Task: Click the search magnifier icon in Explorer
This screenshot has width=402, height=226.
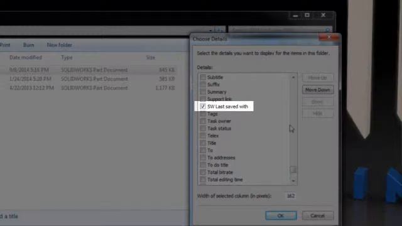Action: (x=328, y=30)
